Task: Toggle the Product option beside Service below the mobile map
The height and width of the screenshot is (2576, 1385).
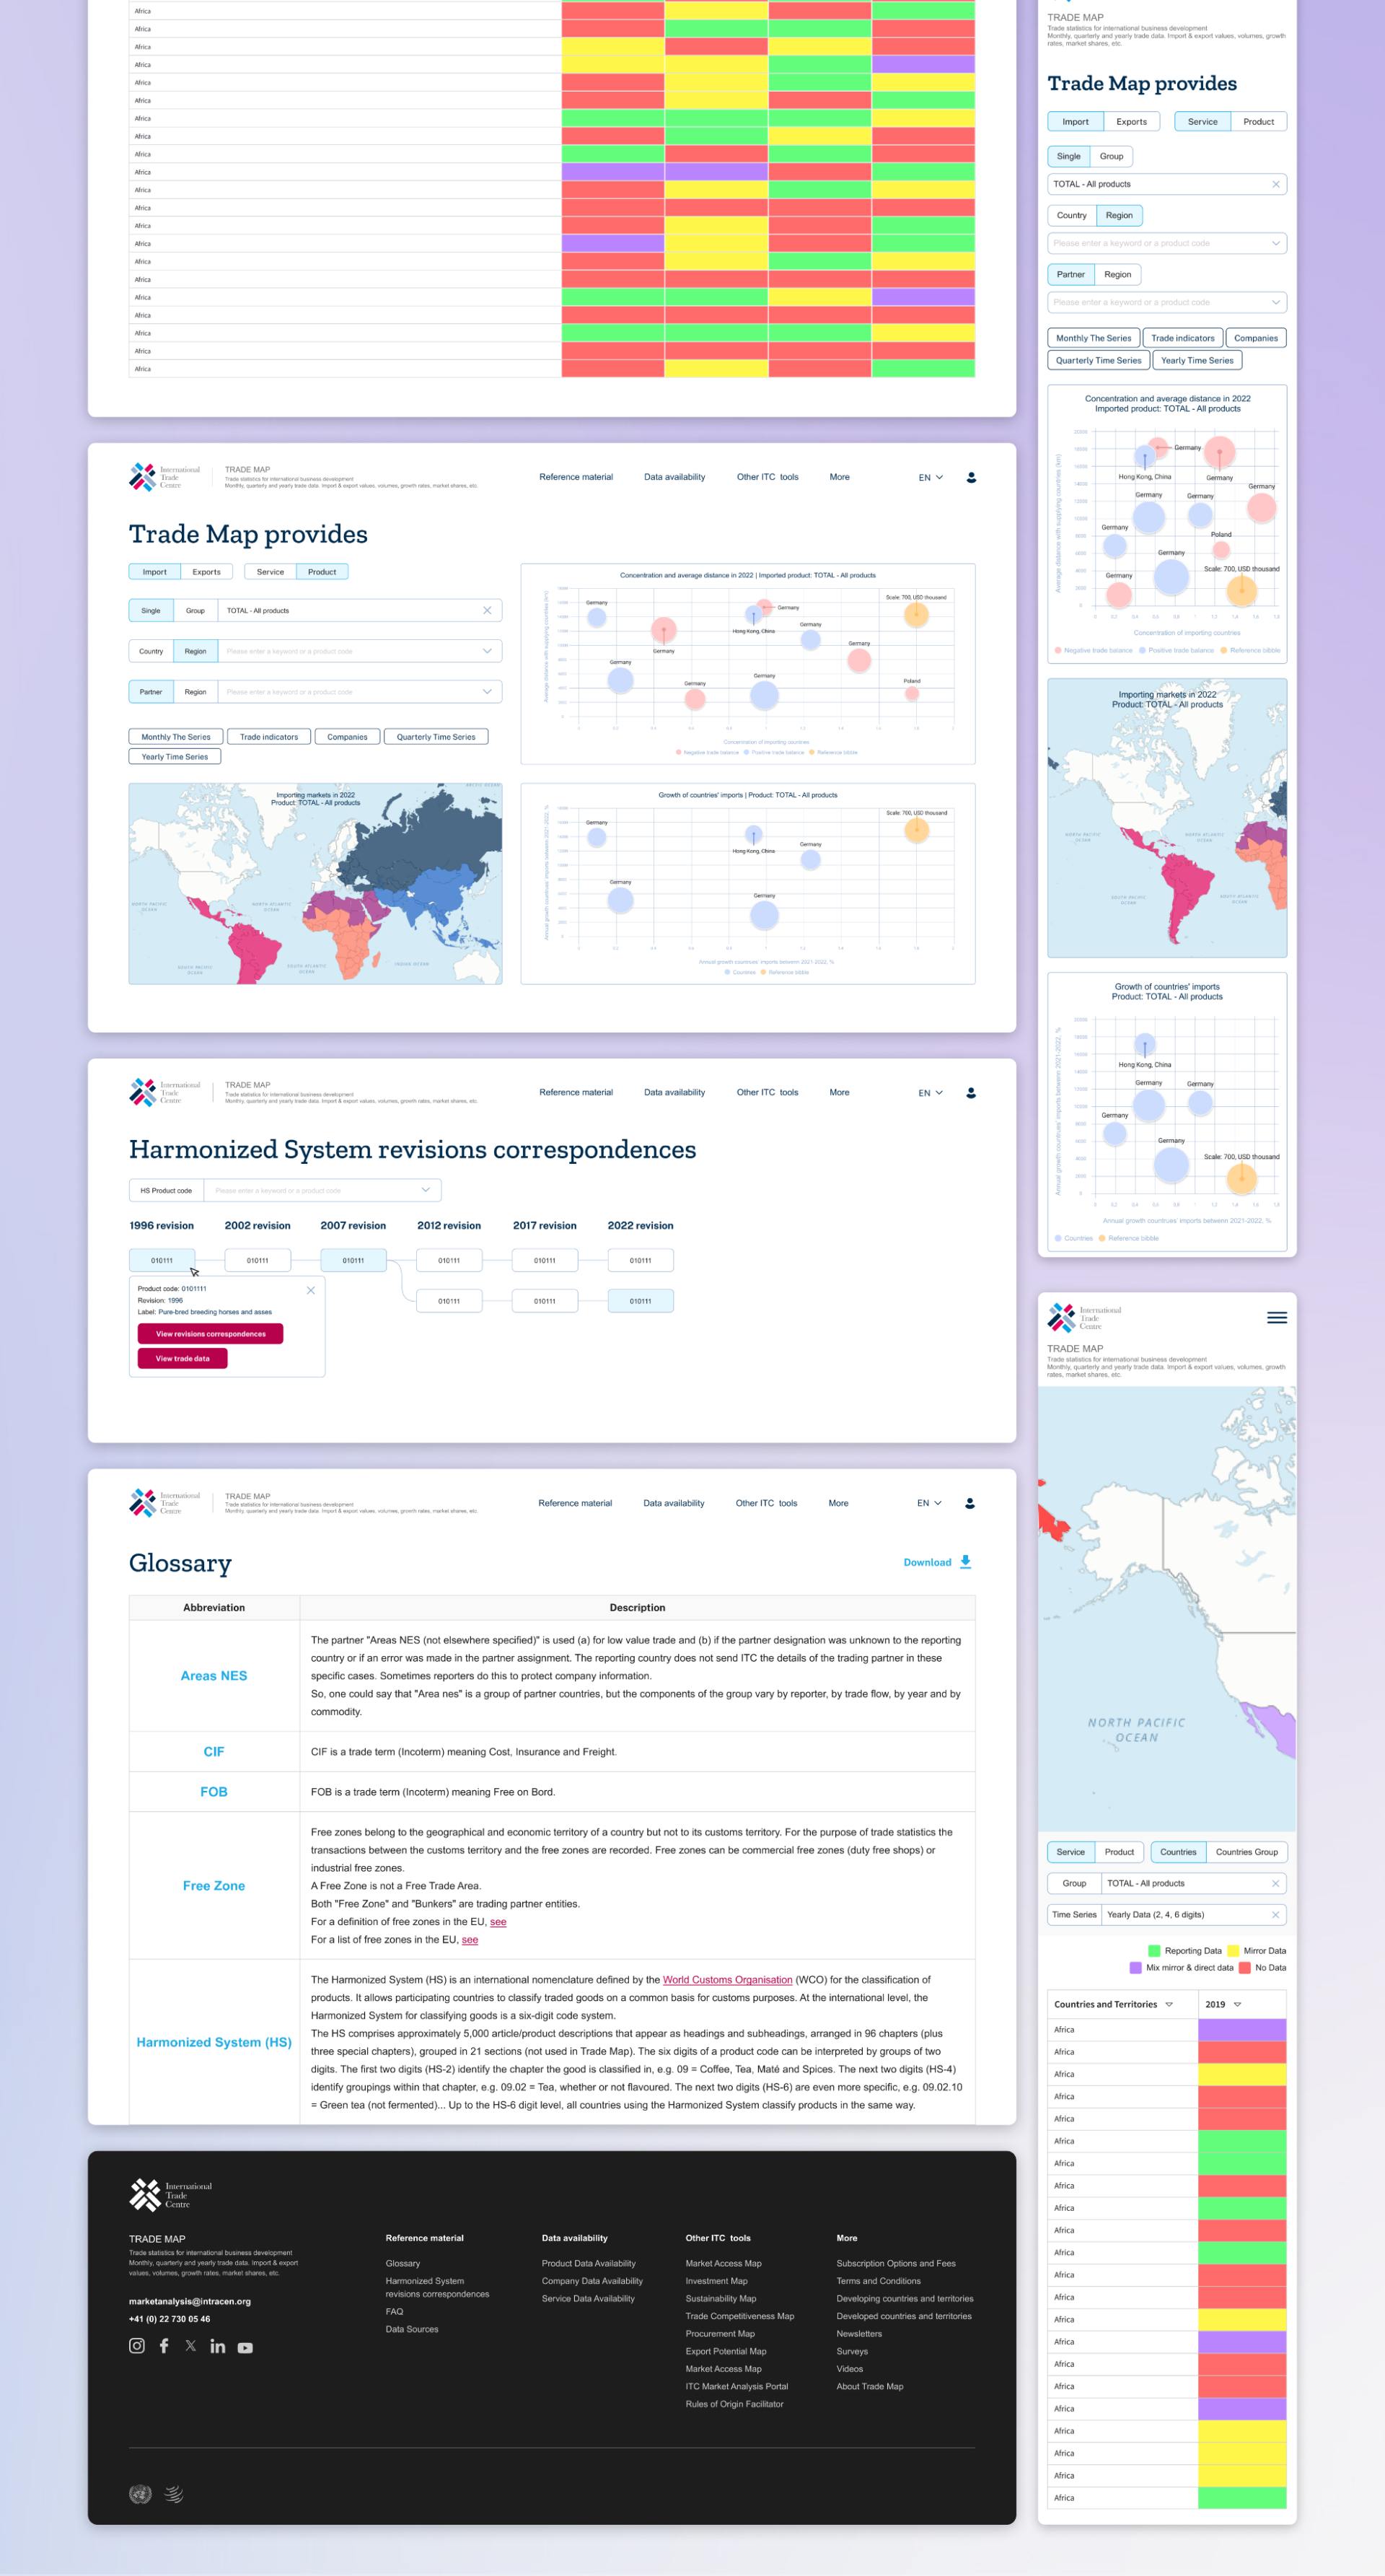Action: click(x=1119, y=1852)
